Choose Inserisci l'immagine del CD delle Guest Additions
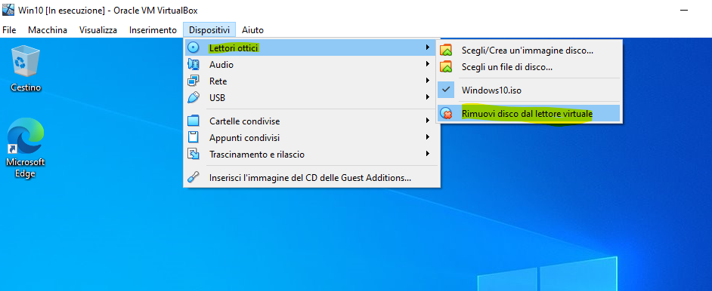The height and width of the screenshot is (291, 712). coord(311,178)
